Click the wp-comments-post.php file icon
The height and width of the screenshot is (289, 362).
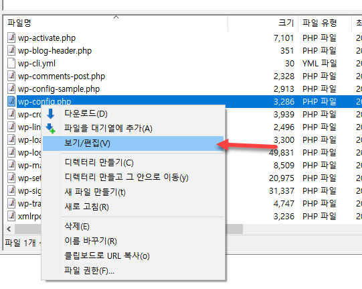[x=11, y=76]
